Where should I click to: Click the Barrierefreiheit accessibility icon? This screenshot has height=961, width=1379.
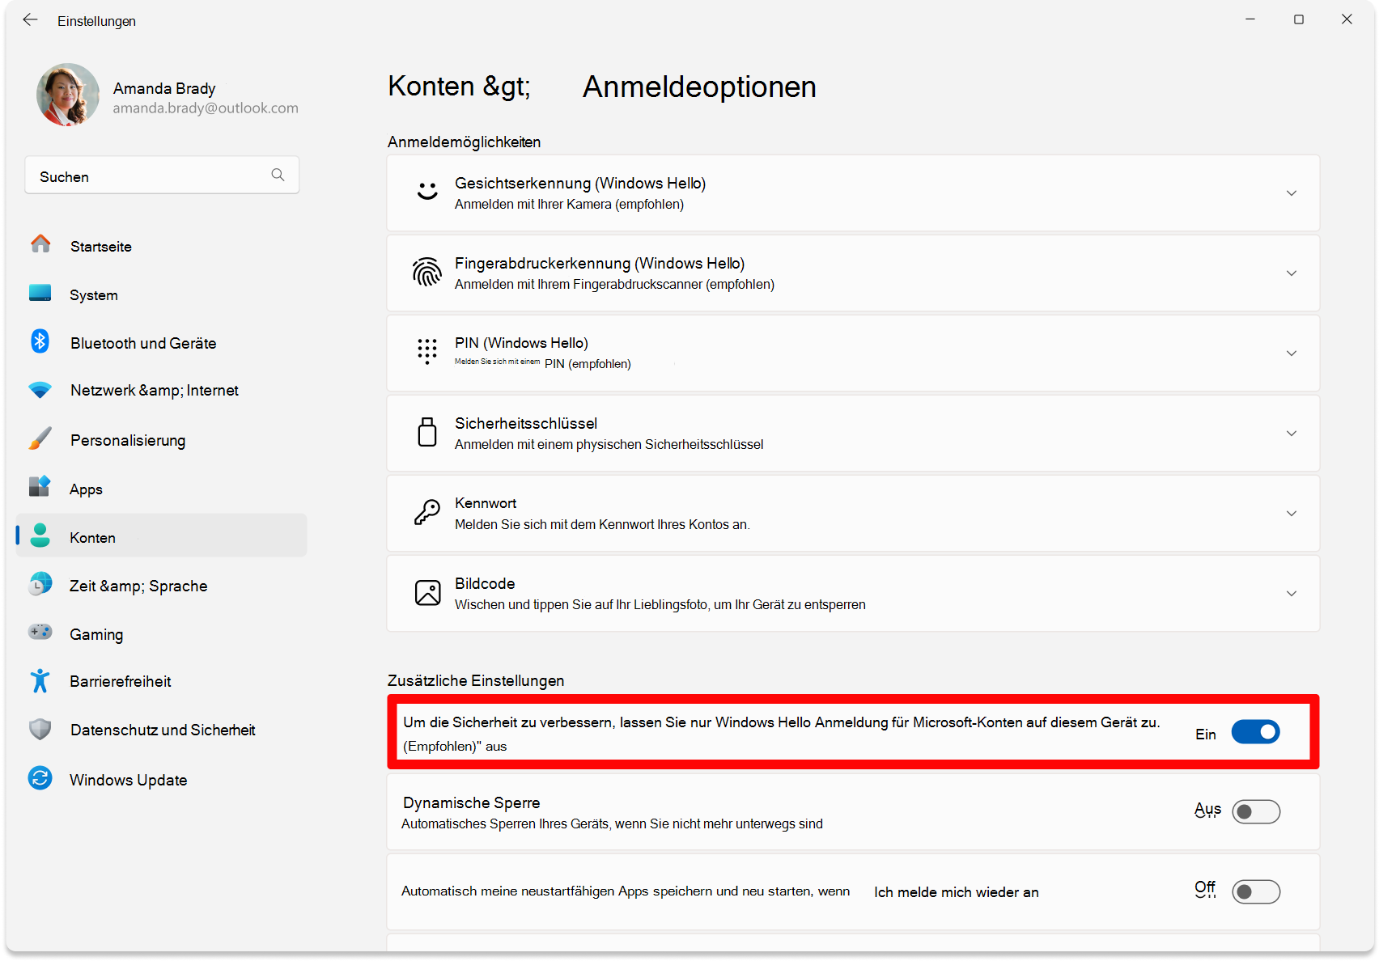(40, 680)
